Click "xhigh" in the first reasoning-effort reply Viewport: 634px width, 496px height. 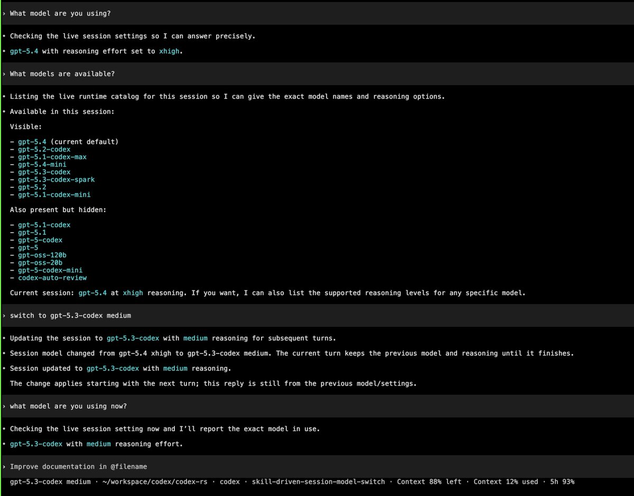[x=169, y=51]
